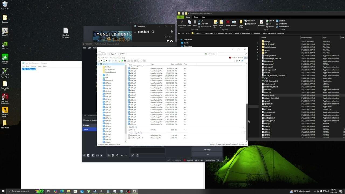Open the Favorites menu in OpenIV
The height and width of the screenshot is (194, 345).
[113, 58]
